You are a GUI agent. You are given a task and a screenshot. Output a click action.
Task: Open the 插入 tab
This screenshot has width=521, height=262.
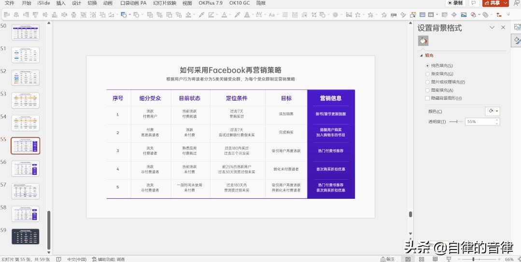pyautogui.click(x=61, y=3)
